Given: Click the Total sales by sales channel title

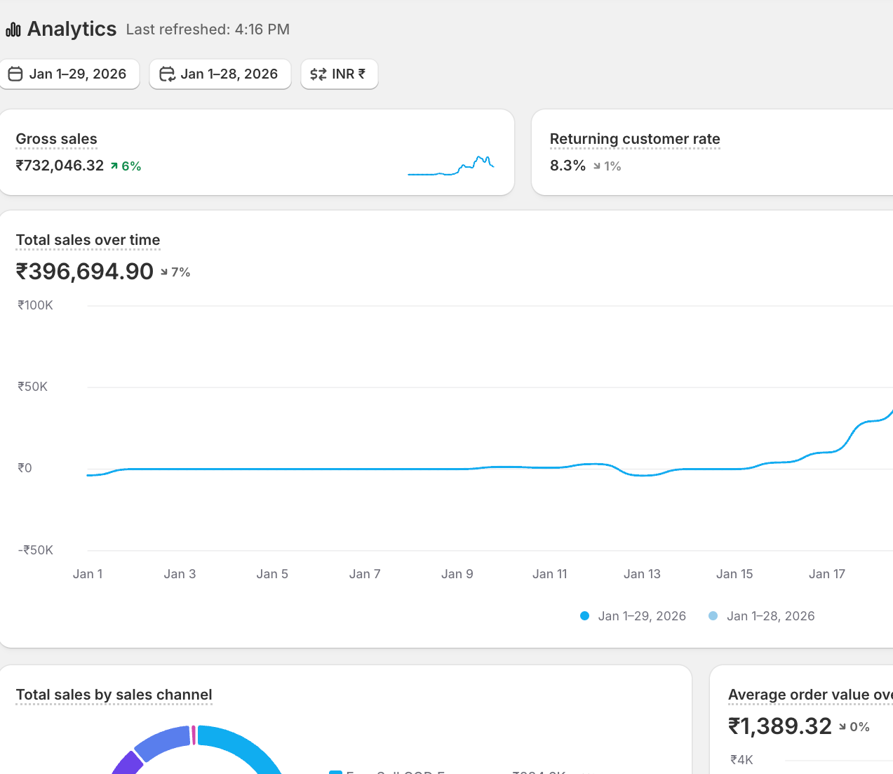Looking at the screenshot, I should coord(114,695).
